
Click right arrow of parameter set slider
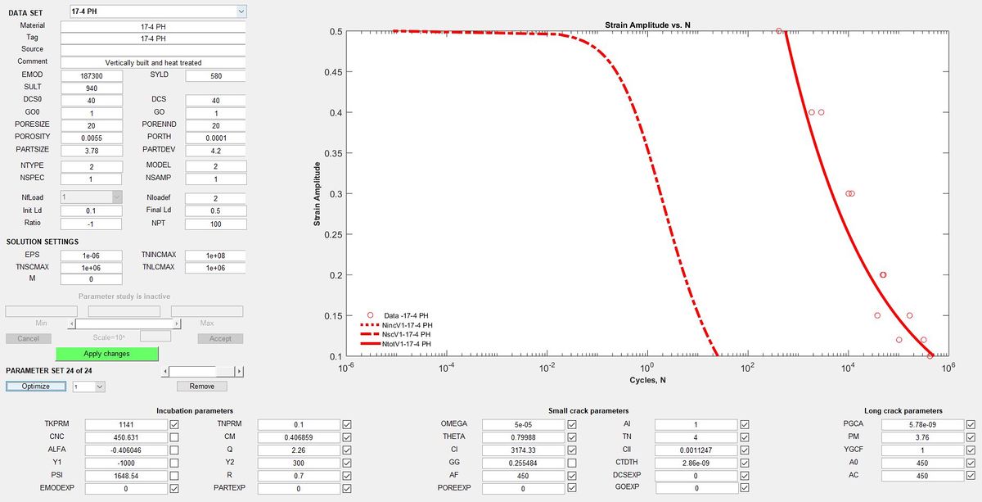click(239, 371)
